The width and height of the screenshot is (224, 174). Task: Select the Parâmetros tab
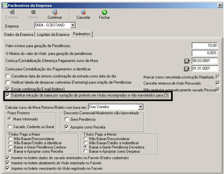click(x=82, y=34)
